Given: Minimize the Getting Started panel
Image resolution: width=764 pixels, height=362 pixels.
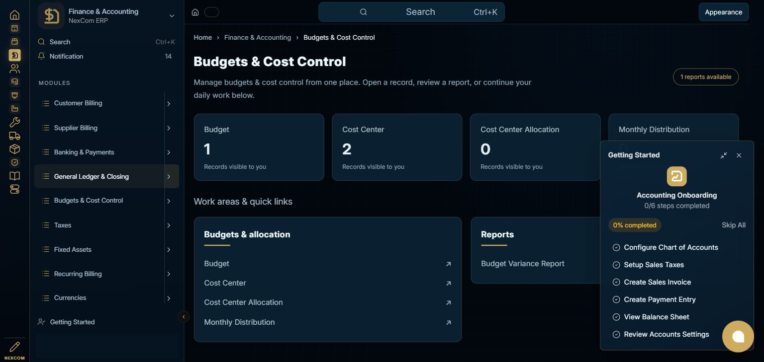Looking at the screenshot, I should pos(724,155).
